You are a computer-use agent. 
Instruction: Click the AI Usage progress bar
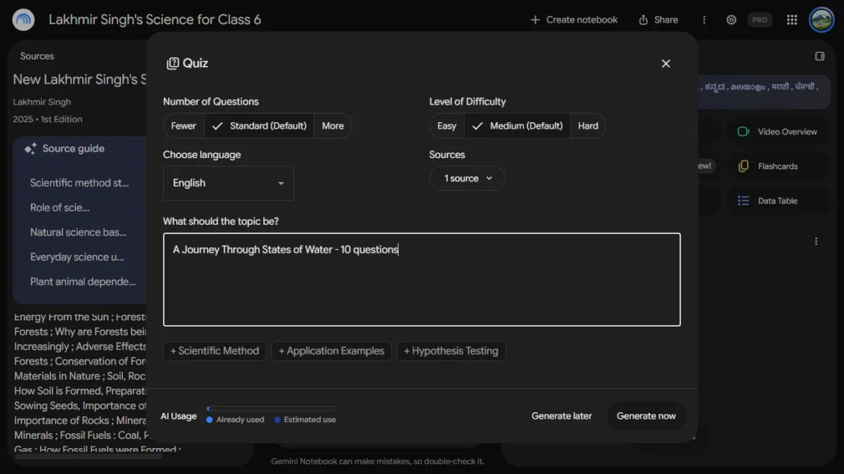[271, 408]
